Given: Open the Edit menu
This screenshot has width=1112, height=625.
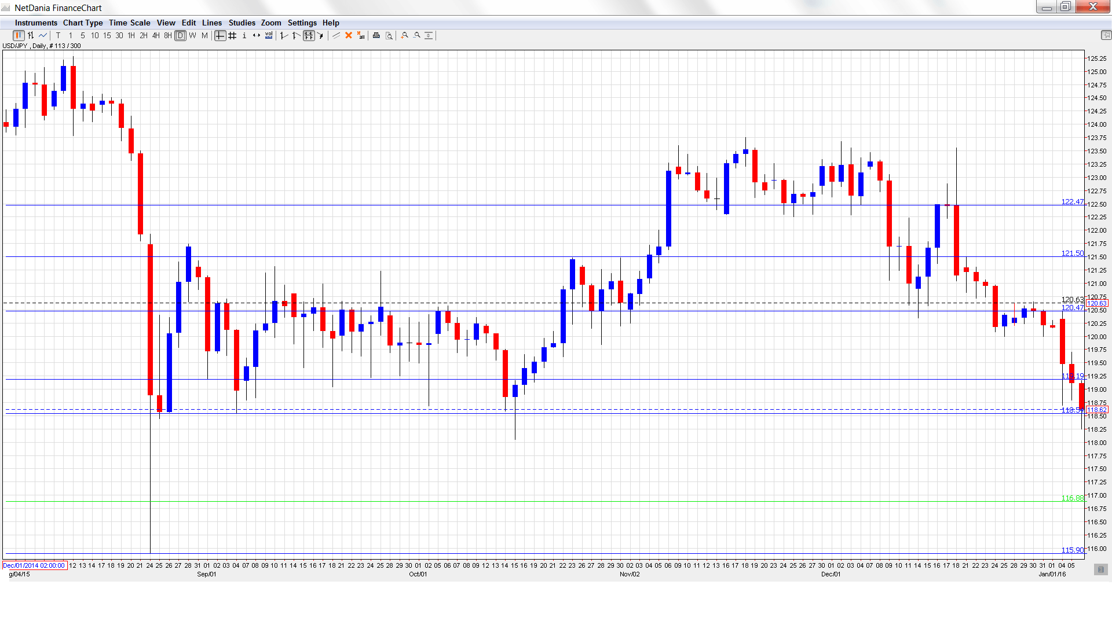Looking at the screenshot, I should [189, 23].
